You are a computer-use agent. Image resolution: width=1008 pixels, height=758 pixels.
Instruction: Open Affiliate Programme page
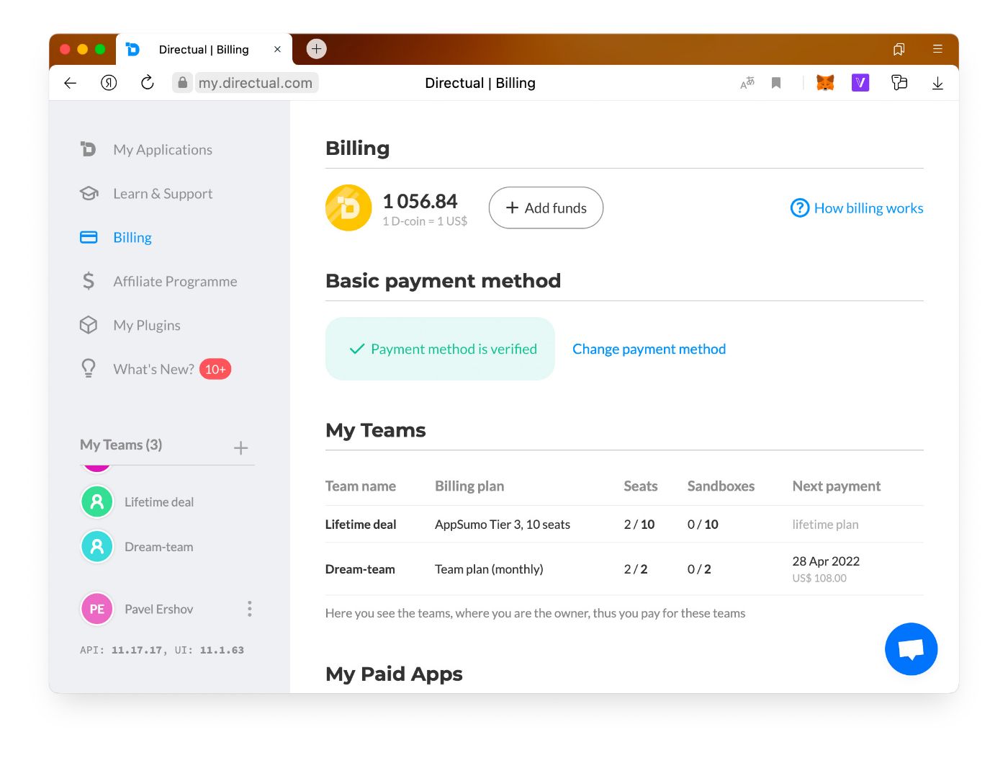(175, 282)
